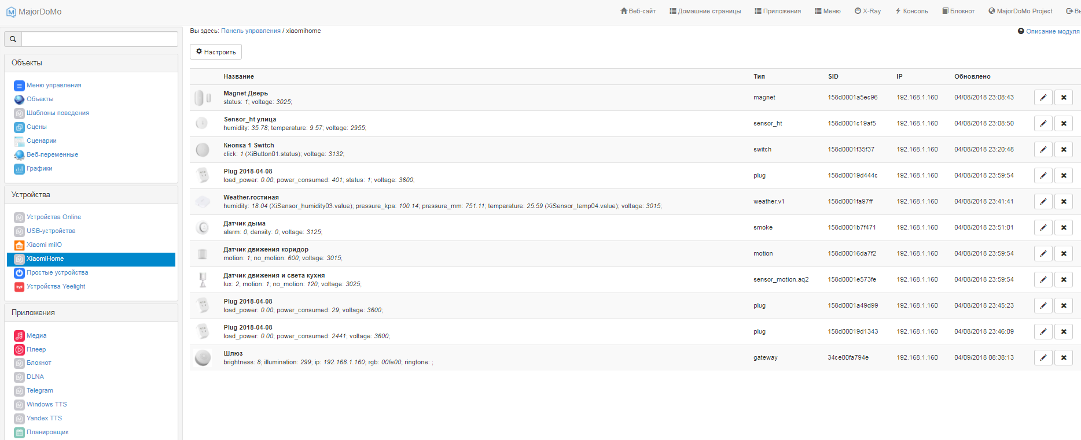Click the globe icon beside 'Объекты' link
The height and width of the screenshot is (440, 1081).
(x=19, y=99)
